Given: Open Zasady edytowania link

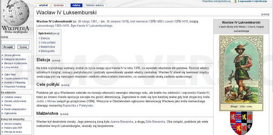Looking at the screenshot, I should [x=15, y=101].
